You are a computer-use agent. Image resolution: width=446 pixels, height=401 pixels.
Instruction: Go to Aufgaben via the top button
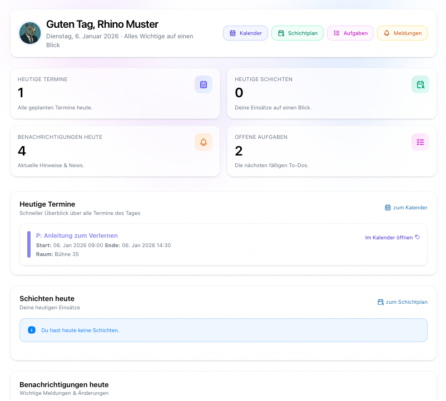click(x=350, y=33)
